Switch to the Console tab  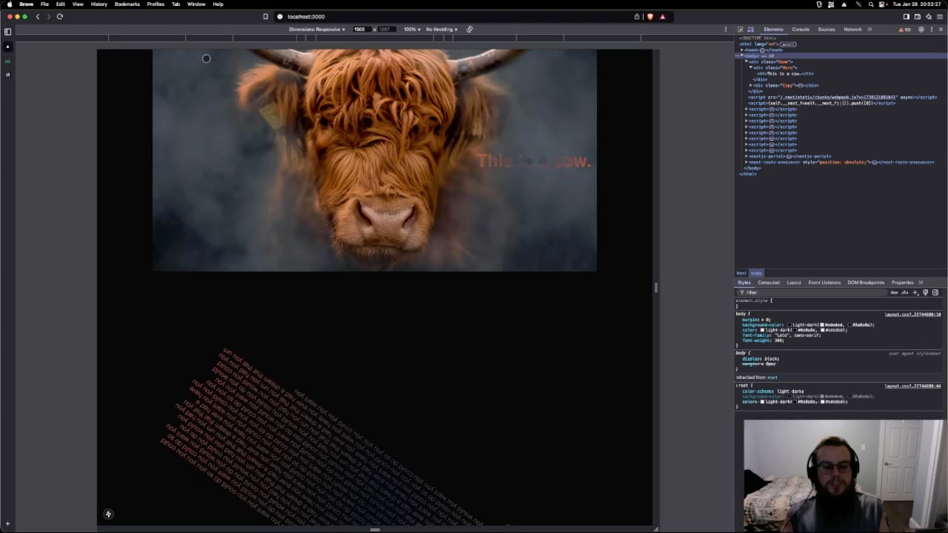(x=801, y=29)
